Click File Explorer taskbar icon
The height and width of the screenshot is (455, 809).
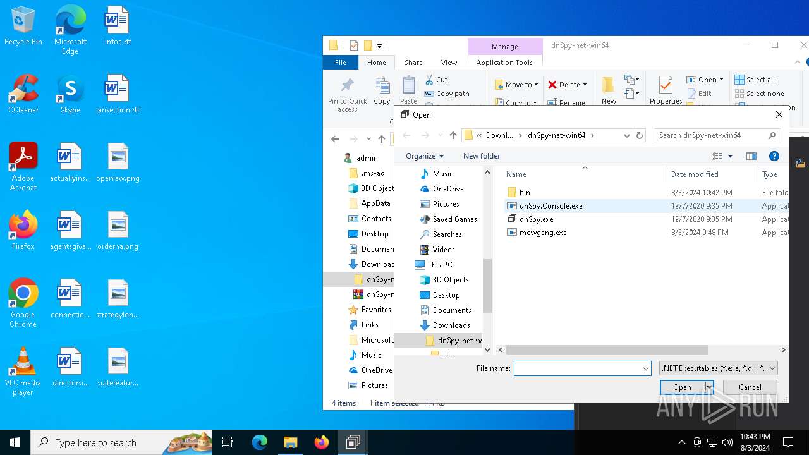(x=290, y=442)
